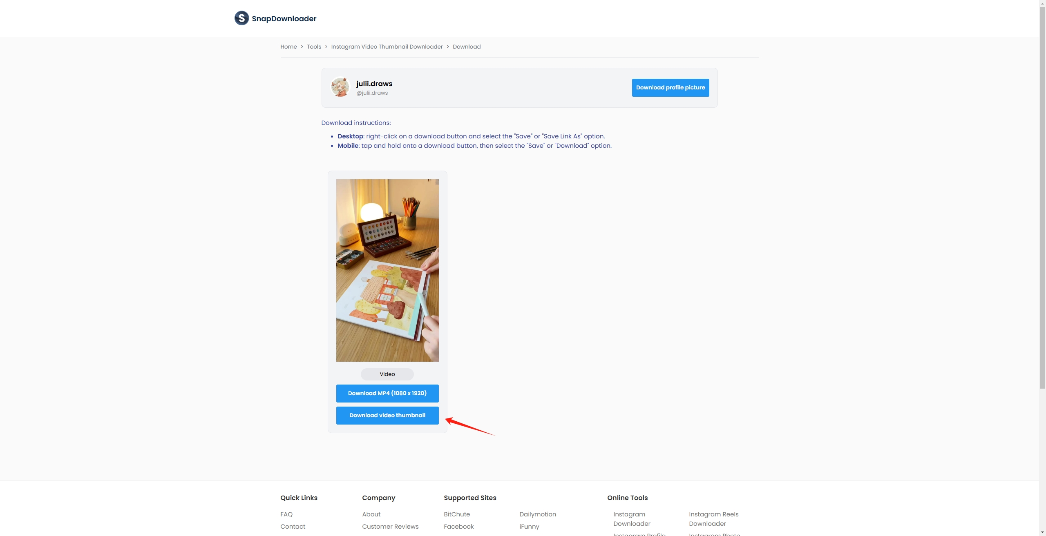This screenshot has width=1046, height=536.
Task: Open Customer Reviews footer link
Action: [390, 527]
